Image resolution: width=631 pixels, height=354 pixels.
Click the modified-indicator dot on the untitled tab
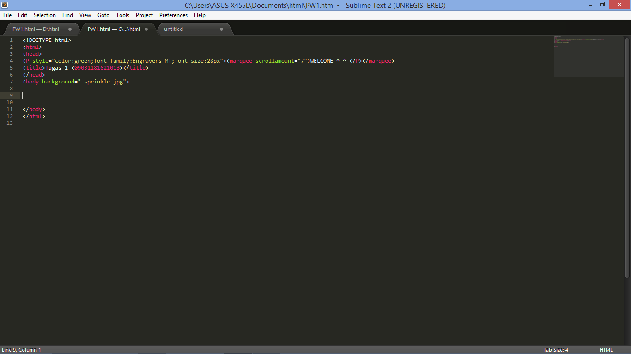coord(221,29)
